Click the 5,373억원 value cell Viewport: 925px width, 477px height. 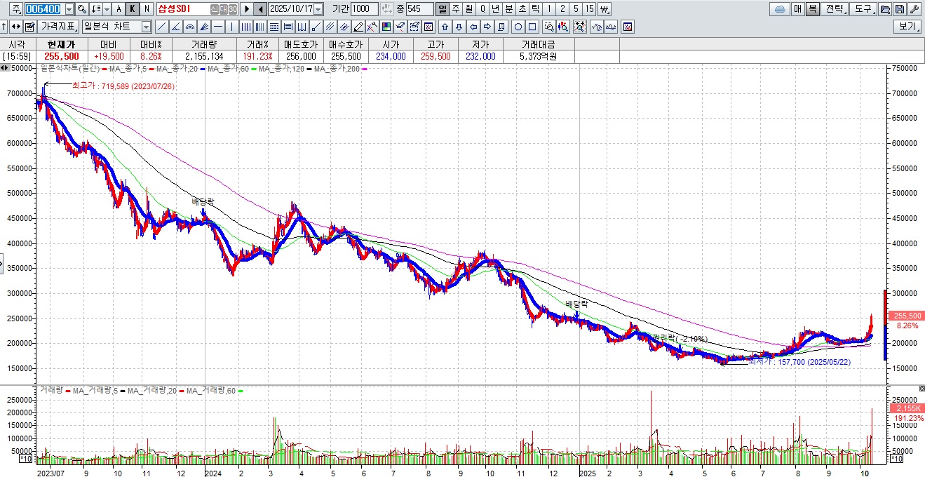click(538, 56)
